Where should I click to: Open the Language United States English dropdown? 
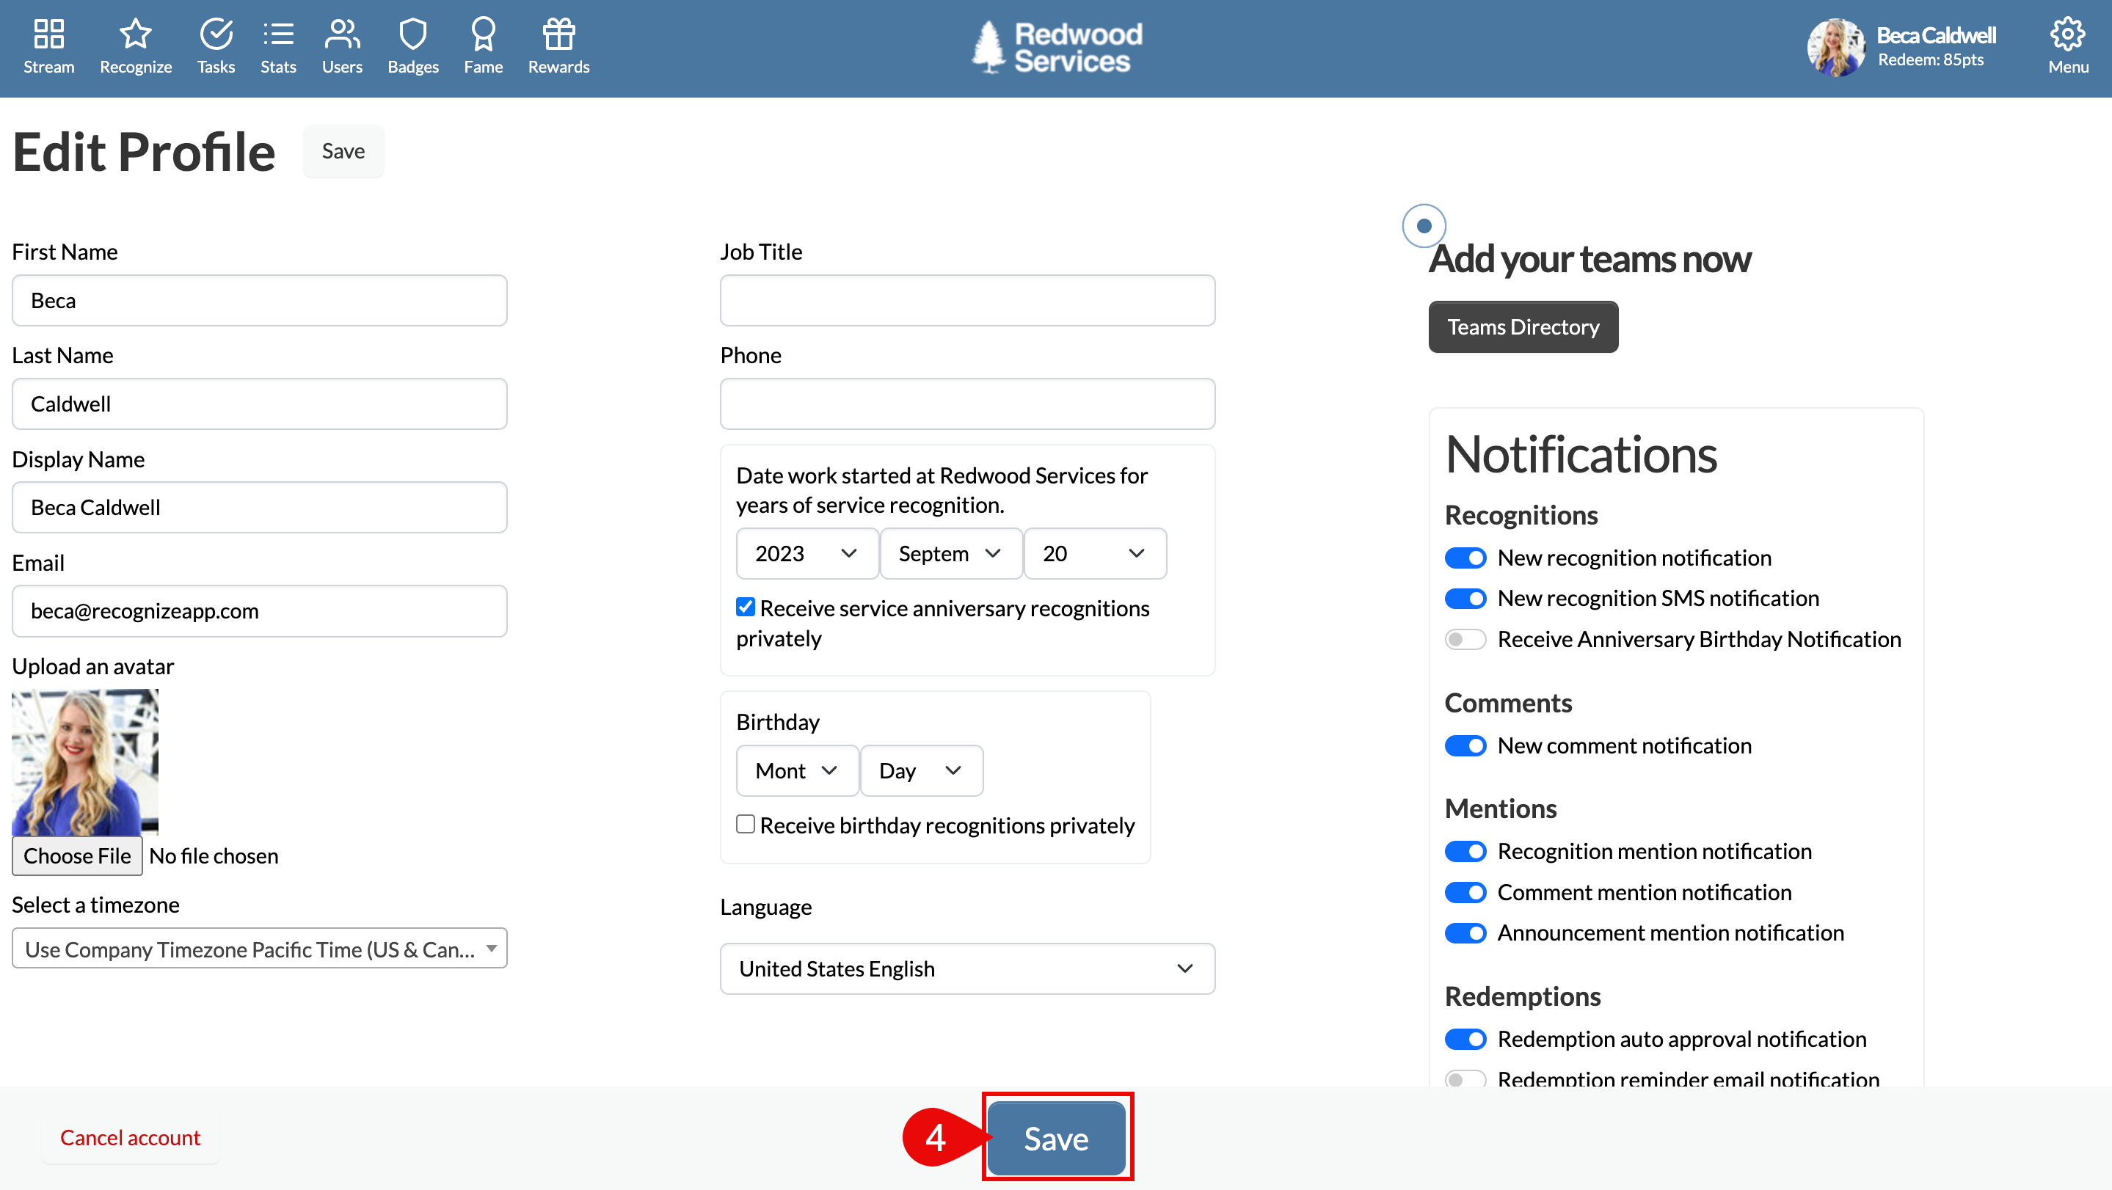(x=967, y=968)
